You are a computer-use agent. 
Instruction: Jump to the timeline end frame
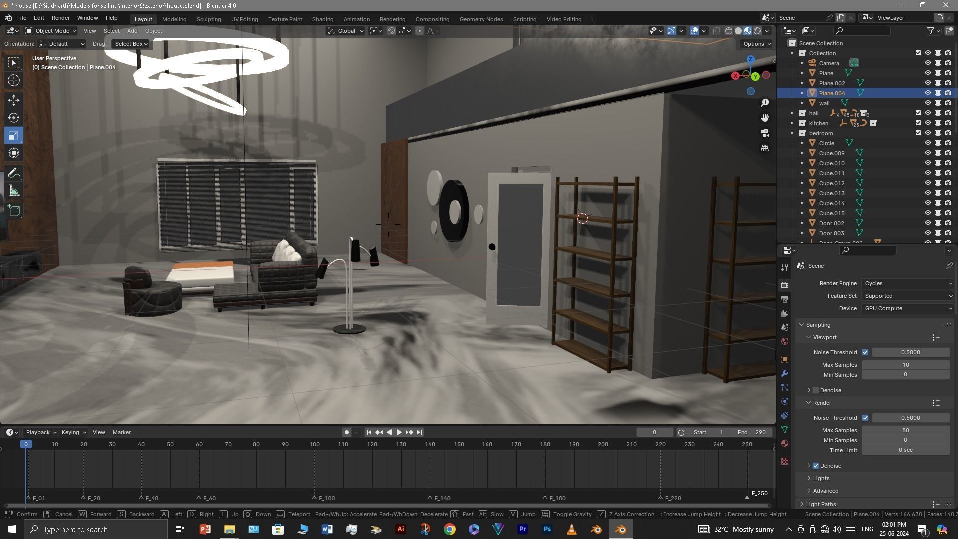(419, 432)
